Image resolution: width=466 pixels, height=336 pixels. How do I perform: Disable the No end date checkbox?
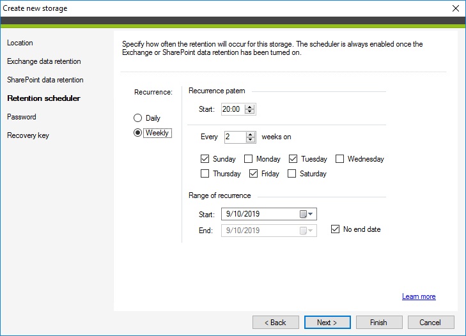335,229
